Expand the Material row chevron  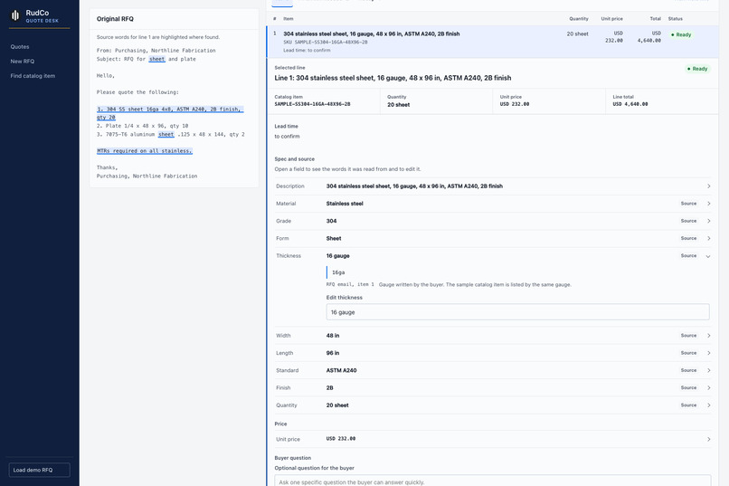708,204
